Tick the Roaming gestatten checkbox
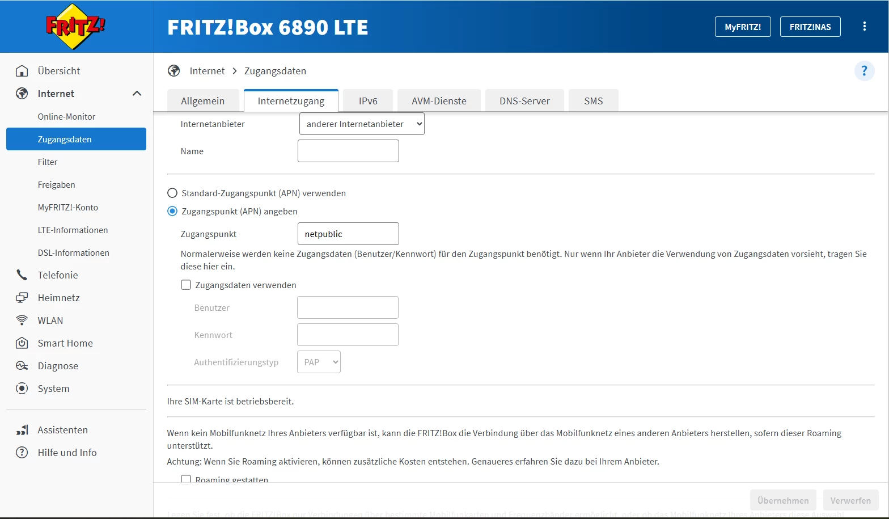The image size is (889, 519). [x=186, y=479]
